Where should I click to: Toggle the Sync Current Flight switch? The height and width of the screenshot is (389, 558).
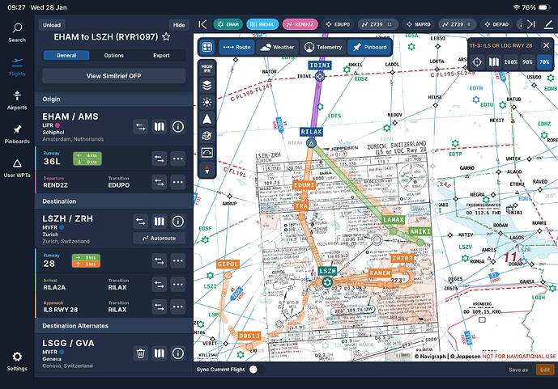258,370
